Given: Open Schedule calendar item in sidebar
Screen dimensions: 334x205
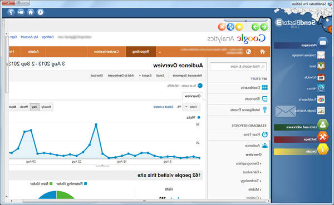Looking at the screenshot, I should (315, 78).
